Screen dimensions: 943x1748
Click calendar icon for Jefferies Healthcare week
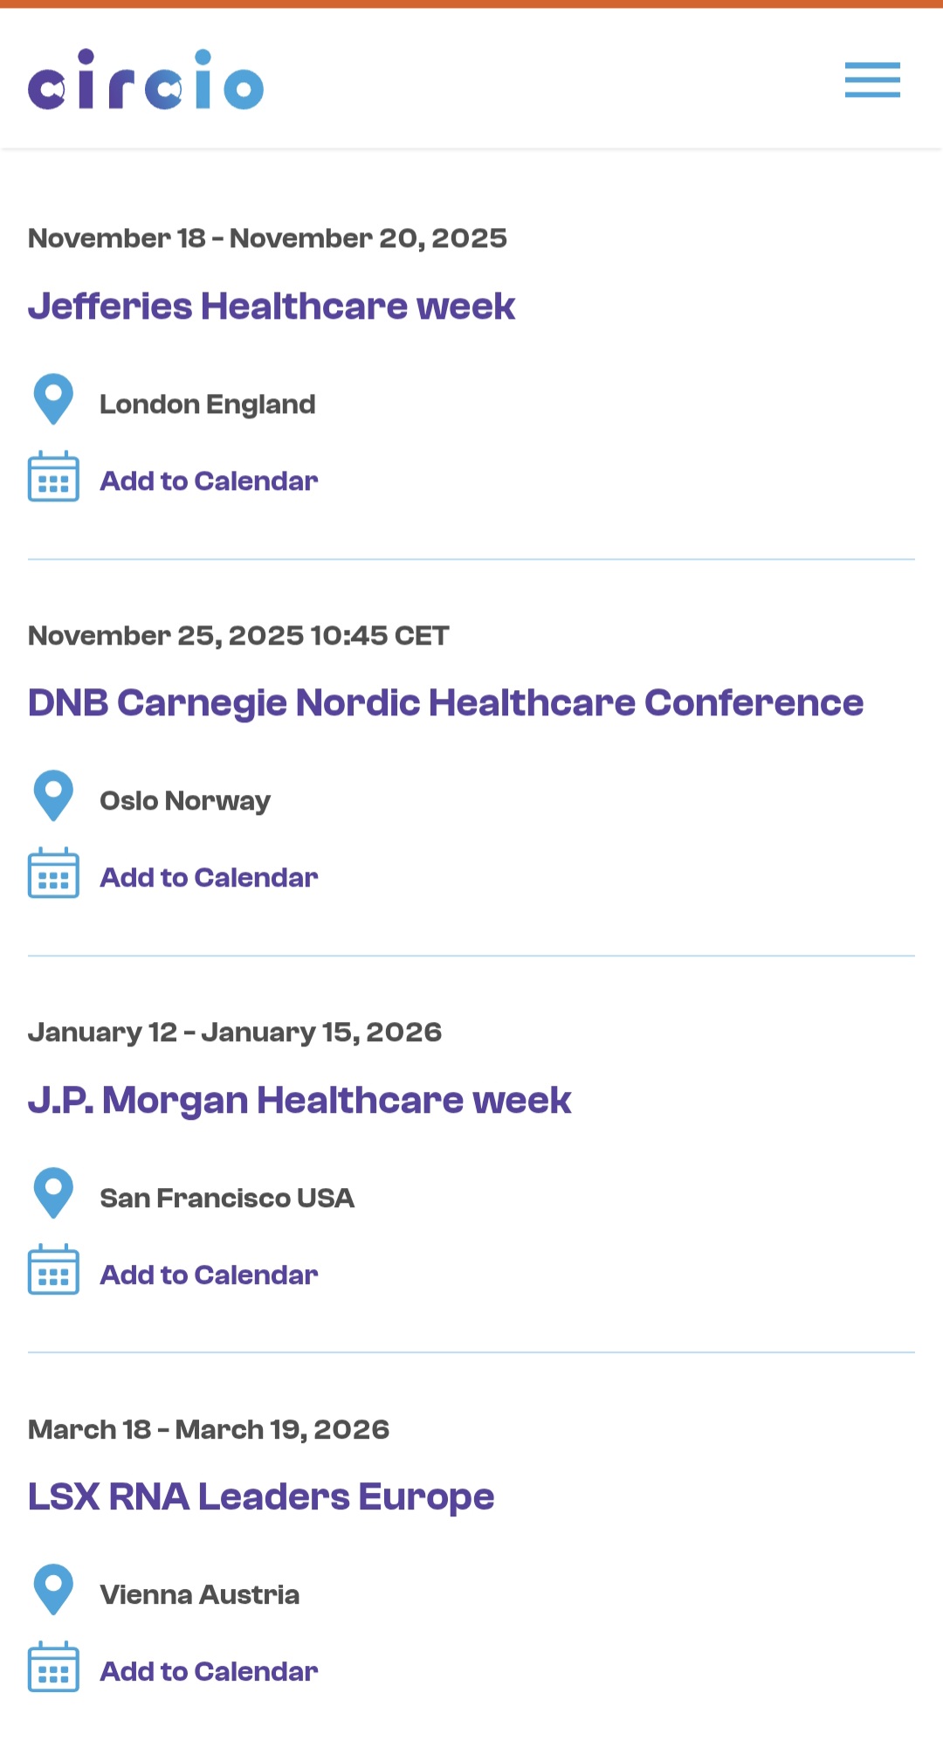point(53,477)
